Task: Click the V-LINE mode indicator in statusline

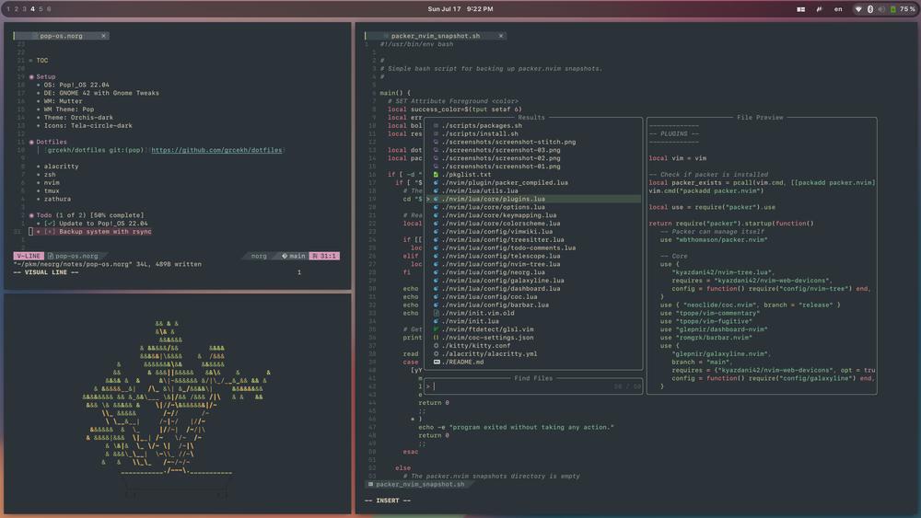Action: coord(29,257)
